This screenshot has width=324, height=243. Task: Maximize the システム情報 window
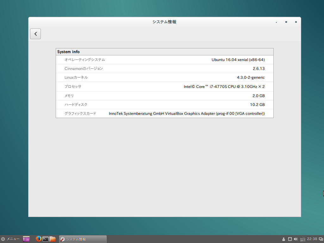click(x=286, y=22)
